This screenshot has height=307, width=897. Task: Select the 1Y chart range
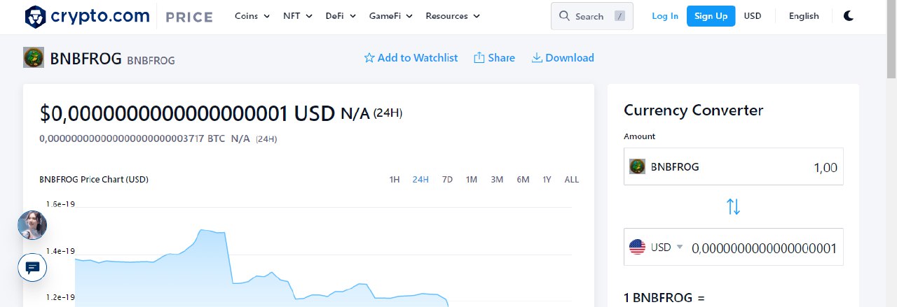coord(547,180)
